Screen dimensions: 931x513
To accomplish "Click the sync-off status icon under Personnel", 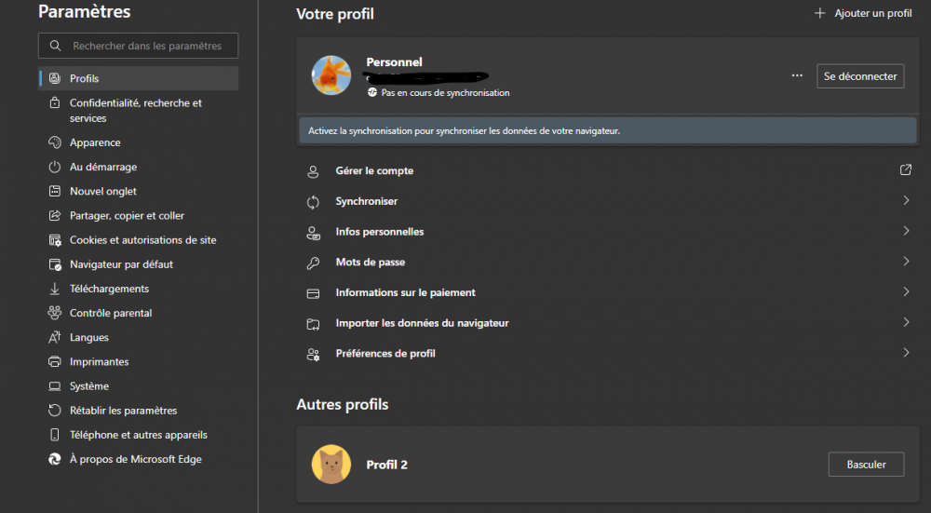I will (x=372, y=92).
